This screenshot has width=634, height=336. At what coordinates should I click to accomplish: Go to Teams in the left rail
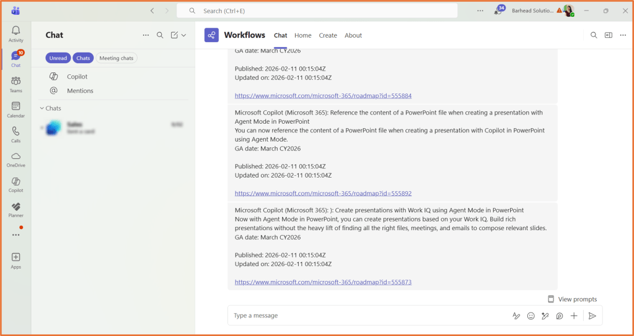point(15,84)
